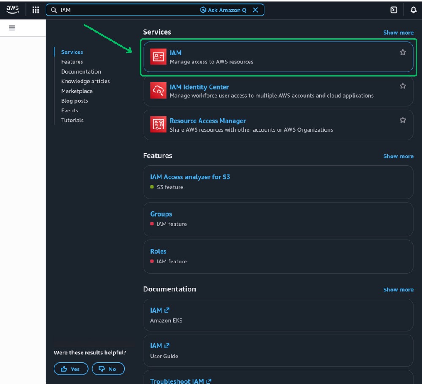The image size is (422, 384).
Task: Open the AWS home logo
Action: (12, 10)
